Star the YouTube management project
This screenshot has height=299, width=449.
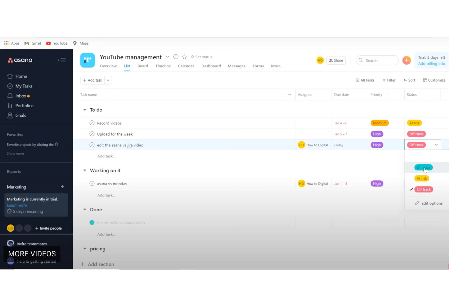click(184, 57)
